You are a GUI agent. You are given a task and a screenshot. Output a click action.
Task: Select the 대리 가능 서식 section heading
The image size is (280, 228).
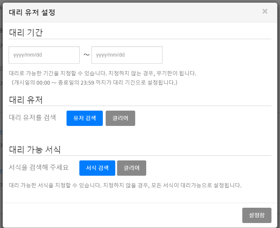(35, 149)
